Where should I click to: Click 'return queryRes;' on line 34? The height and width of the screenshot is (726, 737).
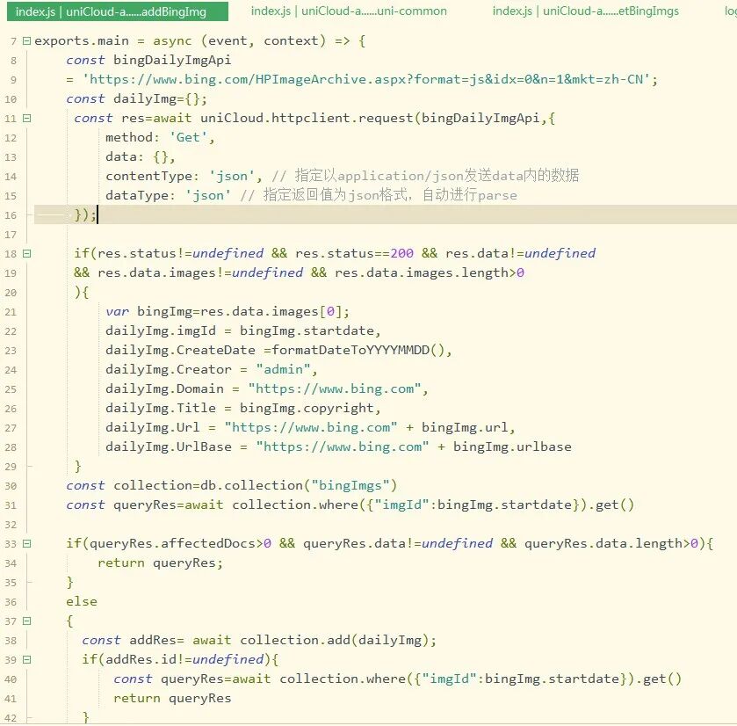point(160,563)
